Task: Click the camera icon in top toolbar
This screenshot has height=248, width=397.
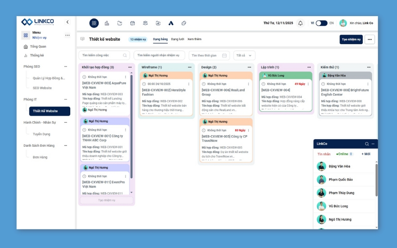Action: click(x=158, y=23)
